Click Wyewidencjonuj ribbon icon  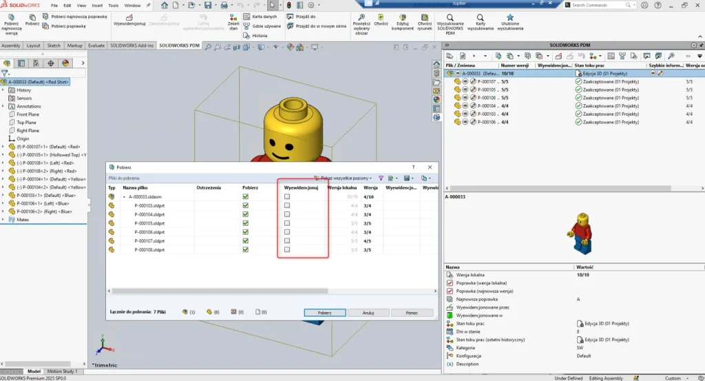[129, 17]
